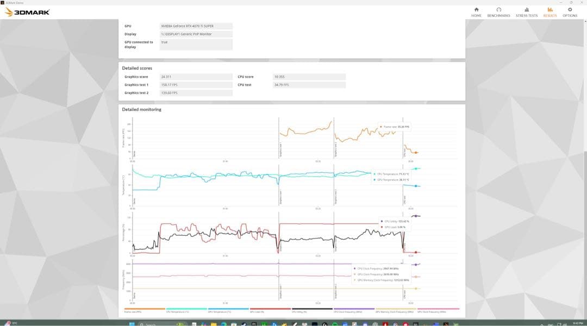Click the GPU name field
The image size is (587, 326).
pos(196,26)
